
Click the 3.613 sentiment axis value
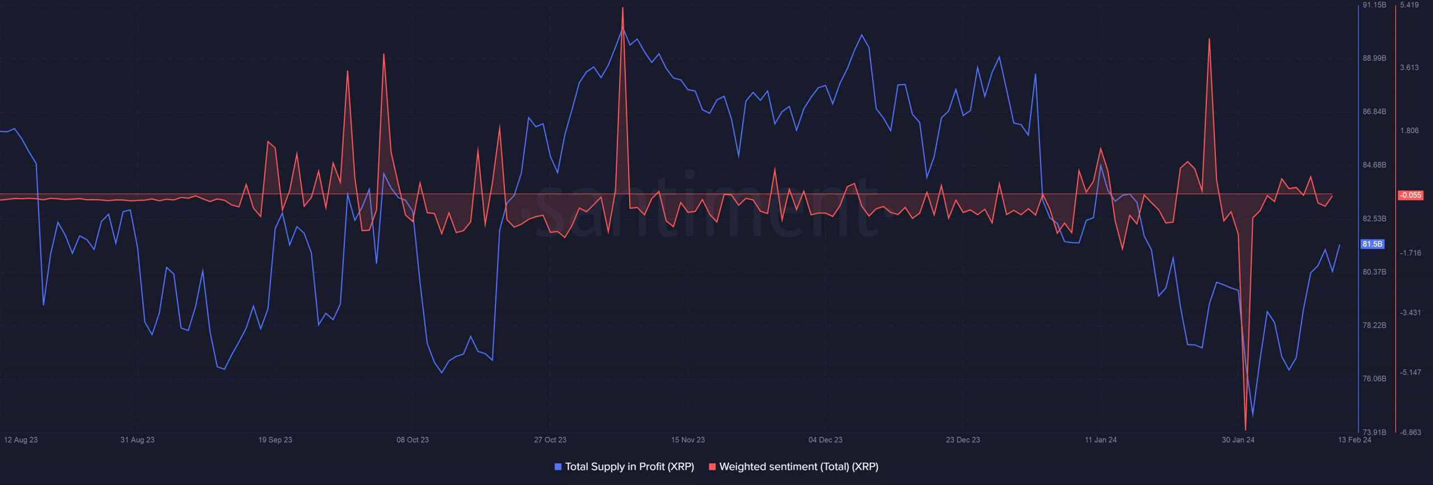1409,68
